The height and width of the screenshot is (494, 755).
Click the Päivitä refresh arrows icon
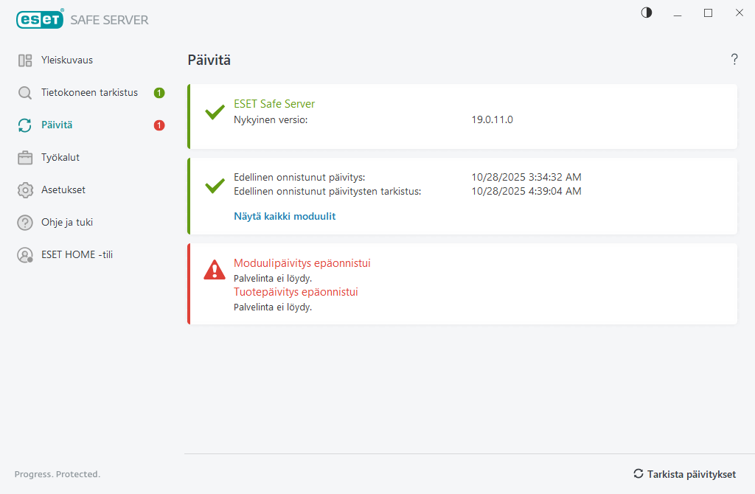click(x=25, y=125)
